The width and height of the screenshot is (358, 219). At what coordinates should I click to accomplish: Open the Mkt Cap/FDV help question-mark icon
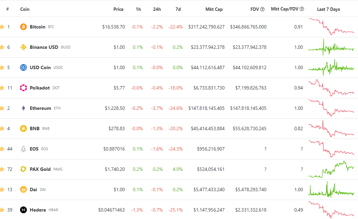(302, 9)
